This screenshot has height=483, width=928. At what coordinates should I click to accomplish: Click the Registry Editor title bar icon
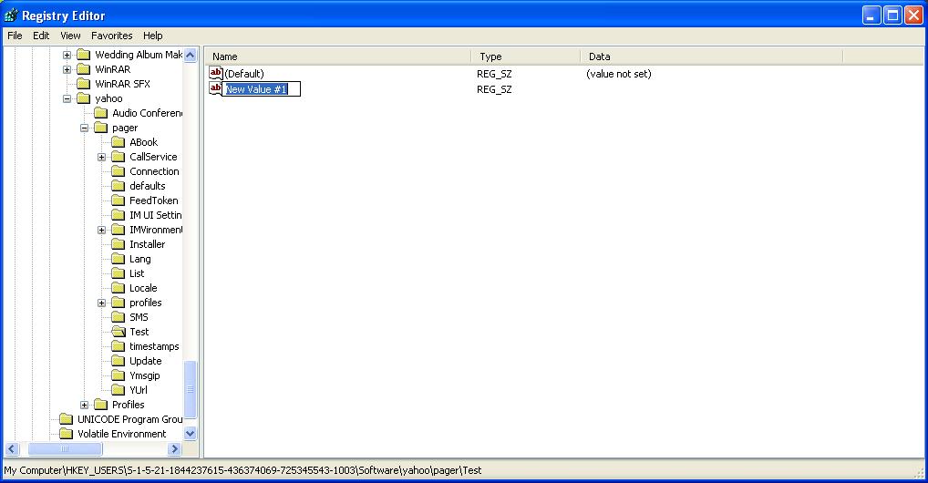[x=11, y=15]
